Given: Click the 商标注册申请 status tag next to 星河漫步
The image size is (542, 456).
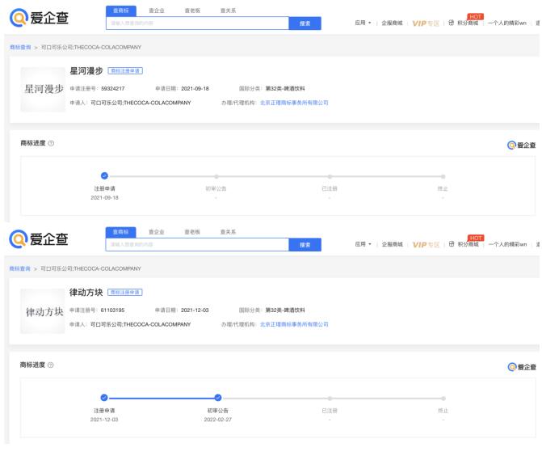Looking at the screenshot, I should (125, 71).
